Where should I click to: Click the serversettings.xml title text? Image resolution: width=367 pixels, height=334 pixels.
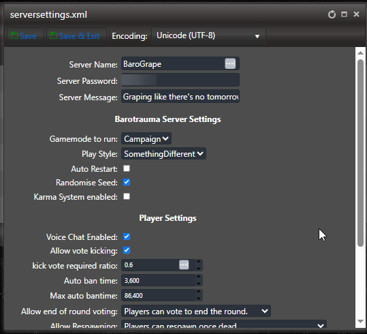(x=48, y=14)
